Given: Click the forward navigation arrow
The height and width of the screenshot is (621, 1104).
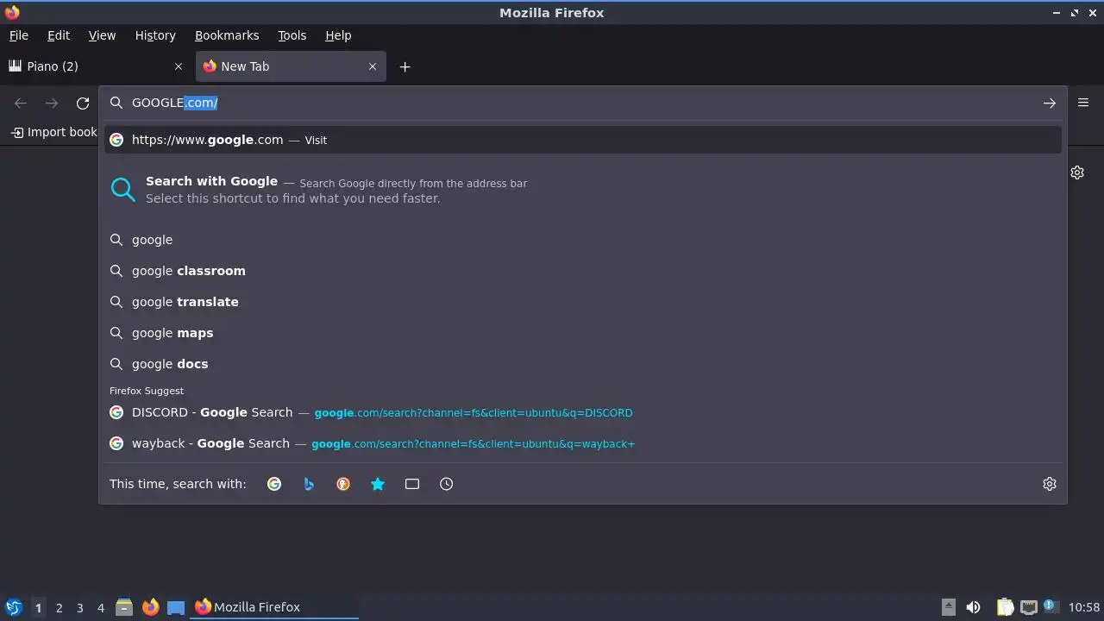Looking at the screenshot, I should (x=52, y=103).
